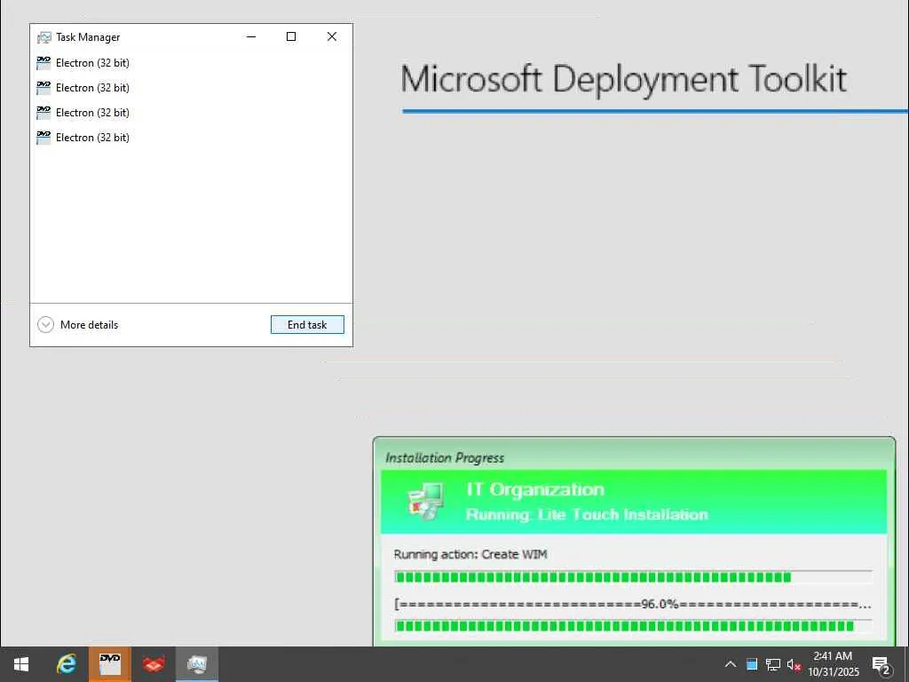Show hidden system tray icons
Image resolution: width=909 pixels, height=682 pixels.
coord(731,664)
